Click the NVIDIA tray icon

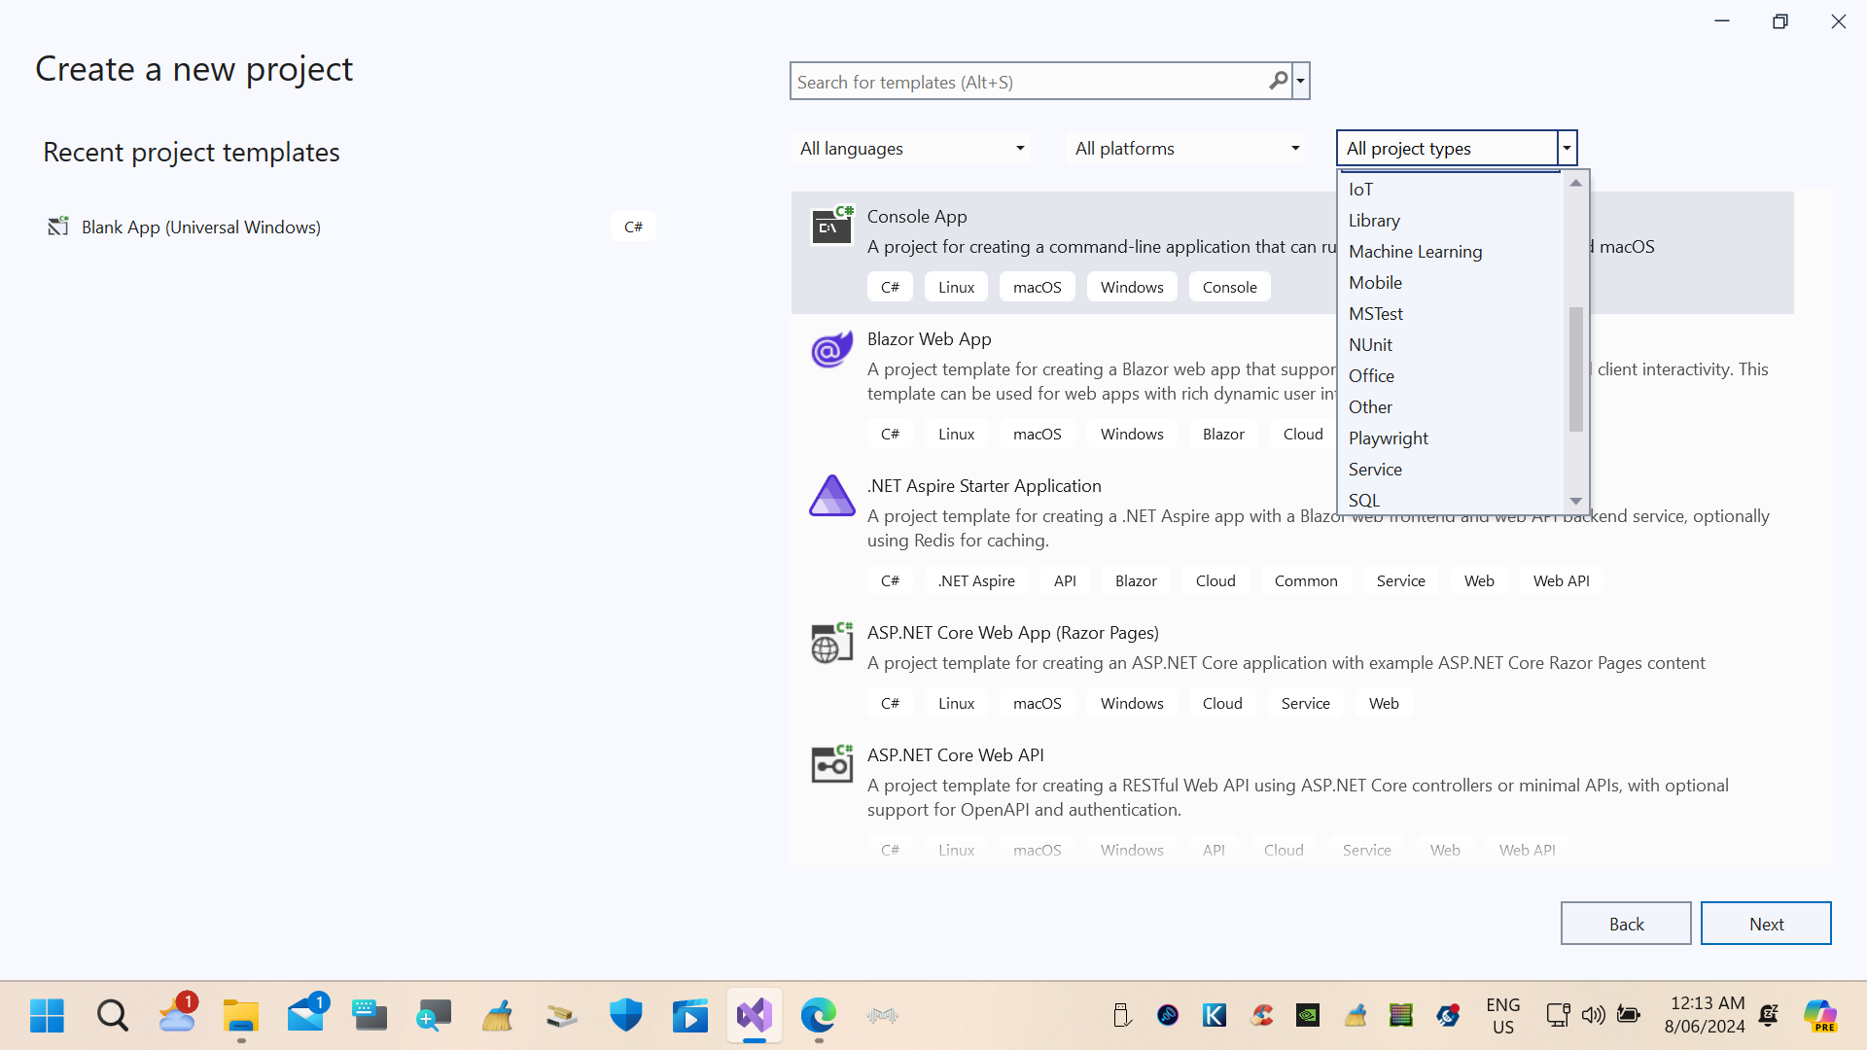[x=1308, y=1016]
